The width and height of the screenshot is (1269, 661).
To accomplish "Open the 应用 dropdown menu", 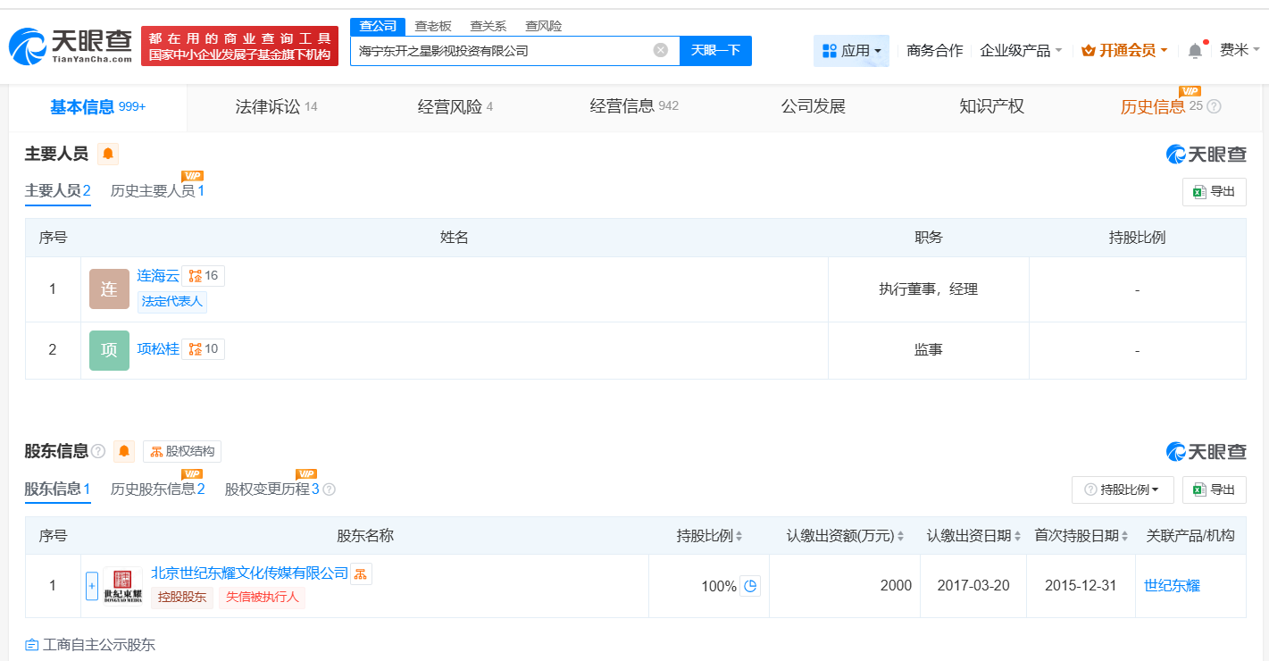I will tap(851, 51).
